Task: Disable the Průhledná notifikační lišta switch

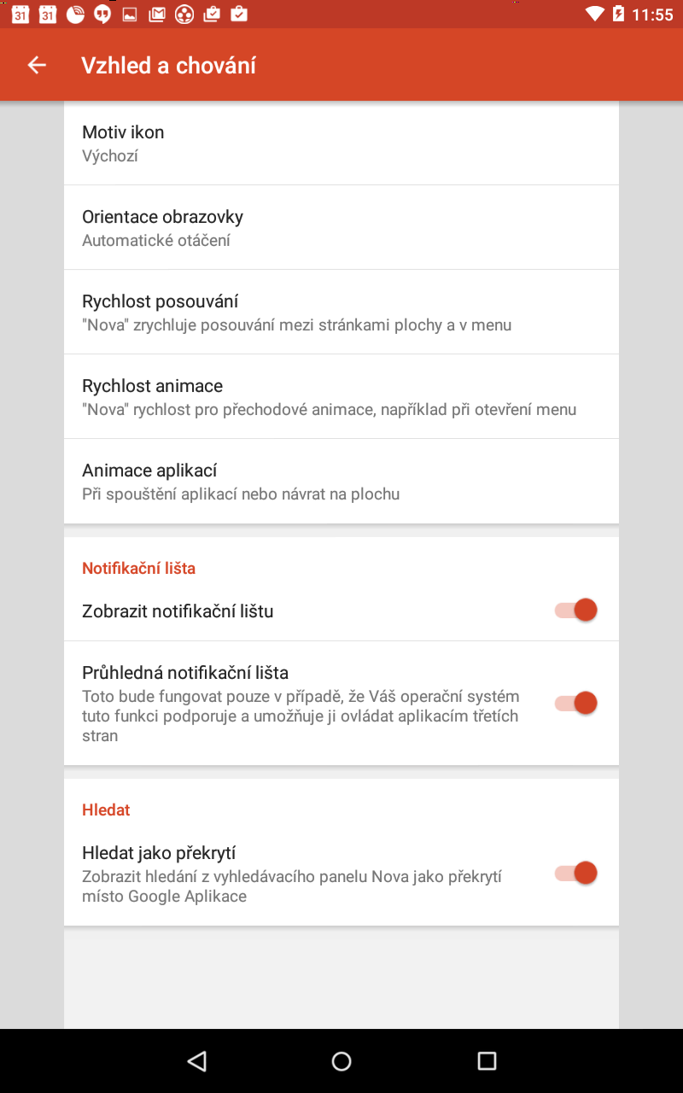Action: coord(575,703)
